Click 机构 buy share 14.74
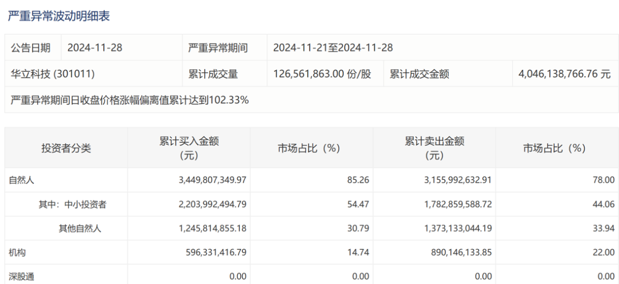Viewport: 619px width, 284px height. click(359, 253)
